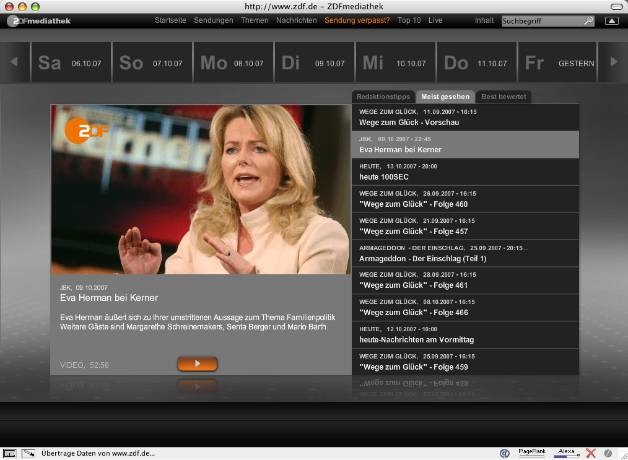Open heute 100SEC entry
Screen dimensions: 628x460
click(465, 171)
